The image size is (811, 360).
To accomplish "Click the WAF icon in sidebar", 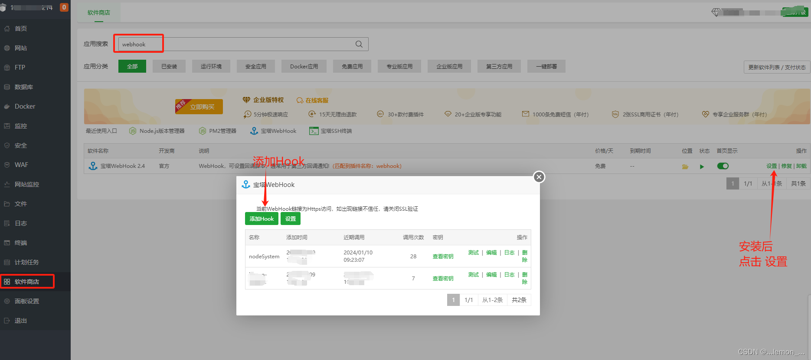I will [x=7, y=165].
